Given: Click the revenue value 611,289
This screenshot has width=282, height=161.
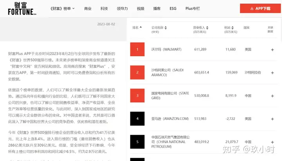Looking at the screenshot, I should 200,49.
